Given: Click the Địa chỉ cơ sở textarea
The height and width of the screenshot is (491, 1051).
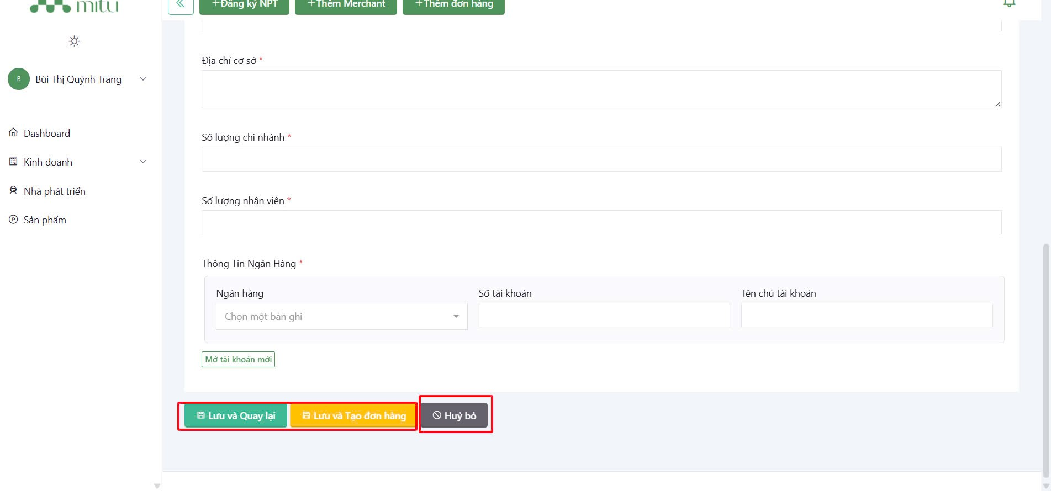Looking at the screenshot, I should 601,89.
